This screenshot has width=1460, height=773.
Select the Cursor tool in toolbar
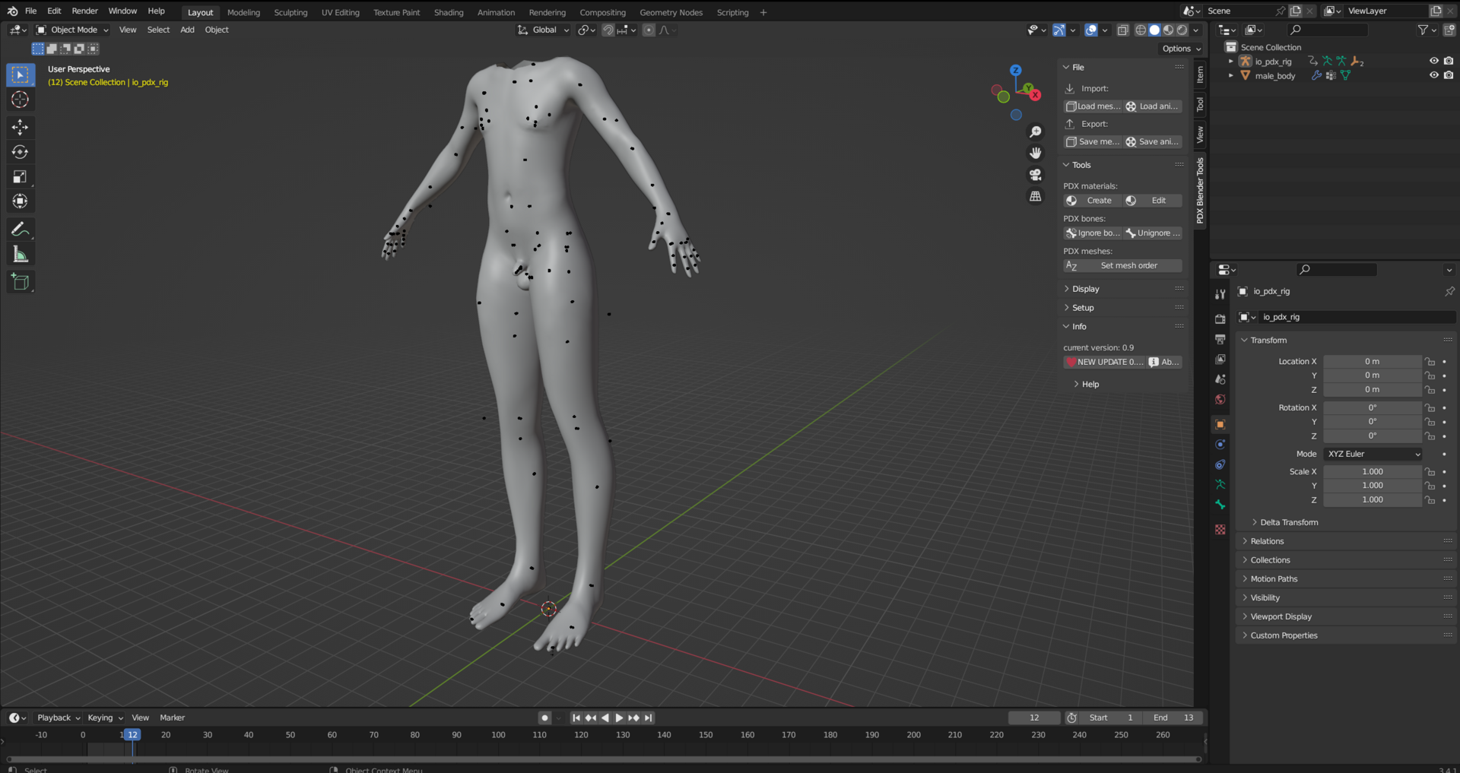21,100
